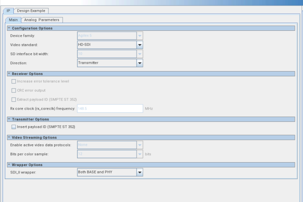Image resolution: width=303 pixels, height=202 pixels.
Task: Collapse the Transmitter Options section triangle
Action: coord(9,119)
